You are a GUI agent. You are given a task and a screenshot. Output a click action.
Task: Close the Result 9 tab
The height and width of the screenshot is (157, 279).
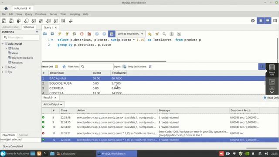point(55,98)
